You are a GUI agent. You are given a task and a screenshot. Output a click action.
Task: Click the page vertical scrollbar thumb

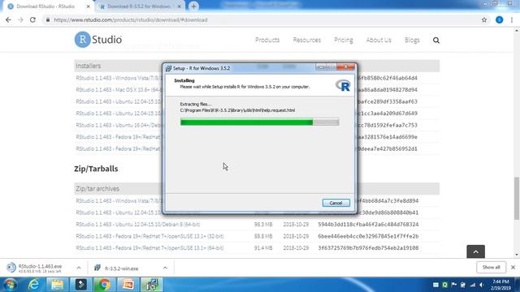[517, 198]
